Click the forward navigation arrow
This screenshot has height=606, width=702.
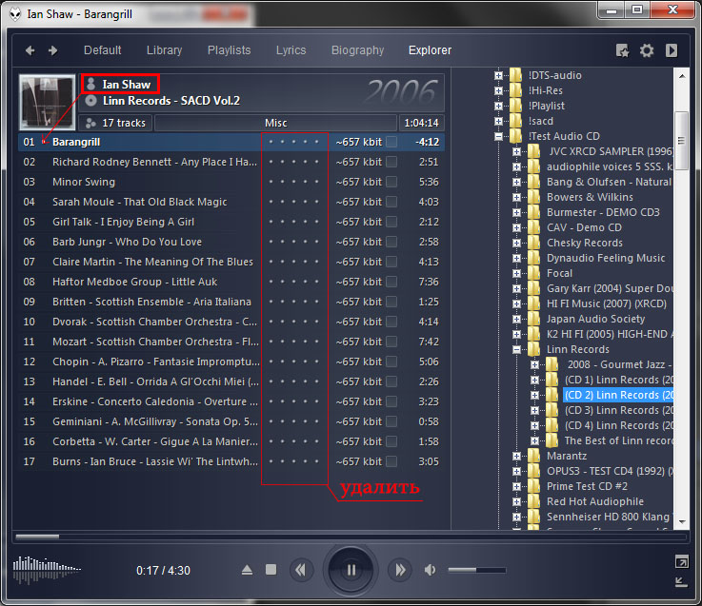pos(53,50)
